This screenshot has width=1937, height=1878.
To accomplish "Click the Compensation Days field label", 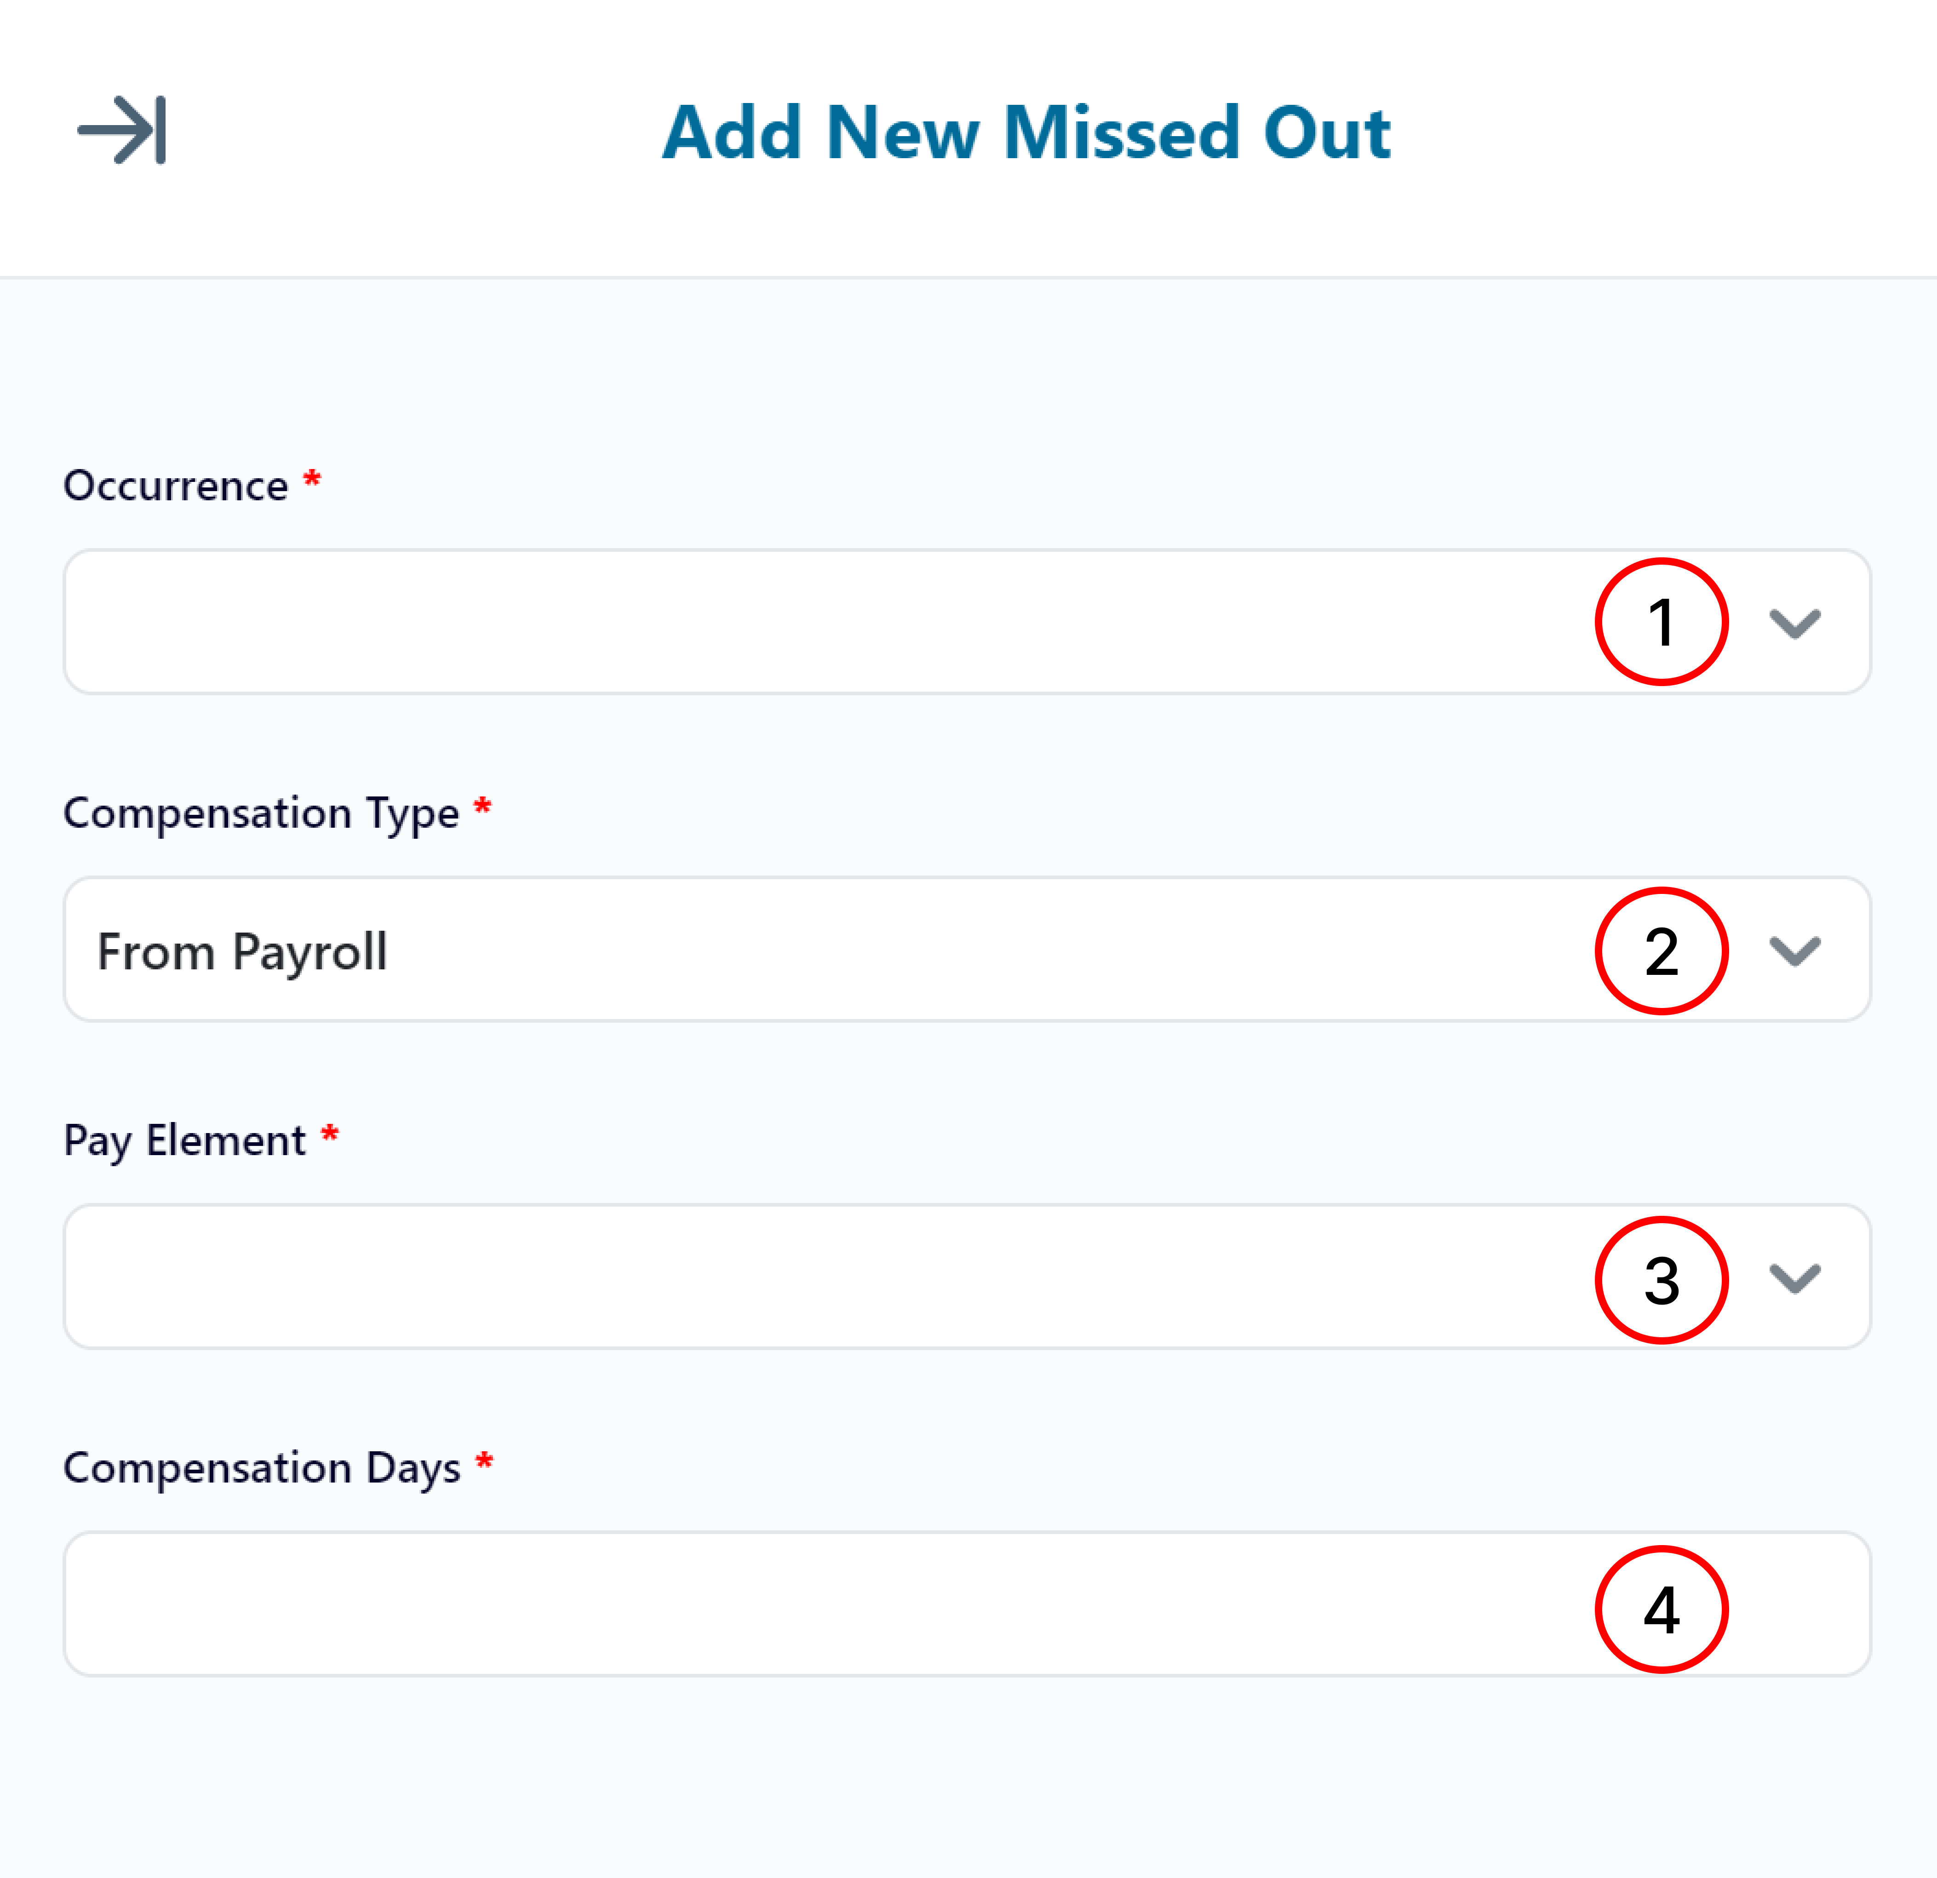I will [x=262, y=1468].
